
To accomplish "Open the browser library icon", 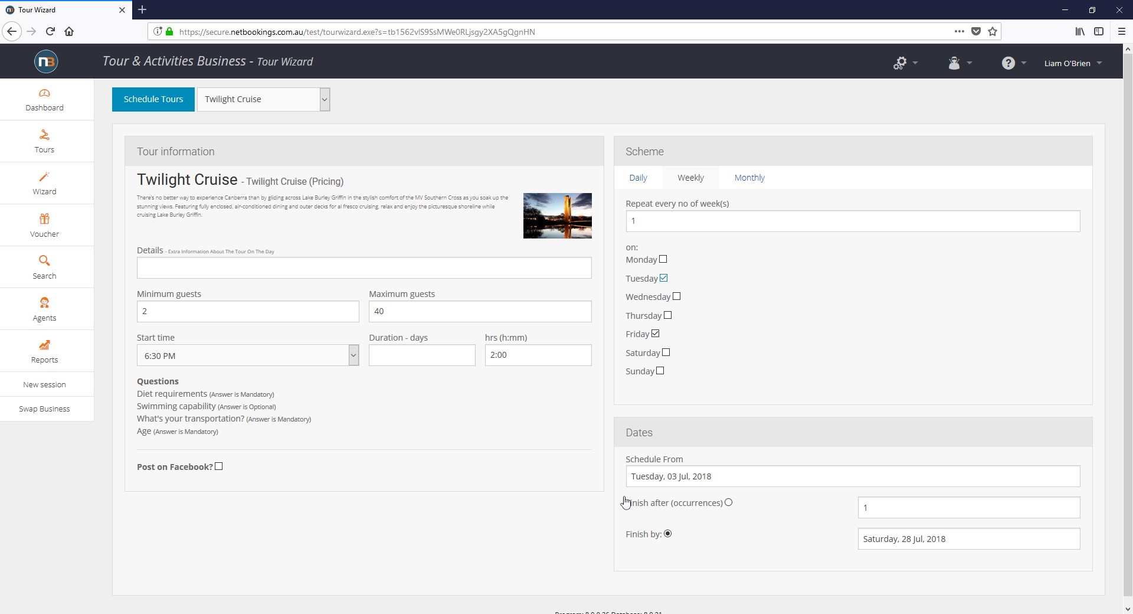I will click(x=1080, y=31).
